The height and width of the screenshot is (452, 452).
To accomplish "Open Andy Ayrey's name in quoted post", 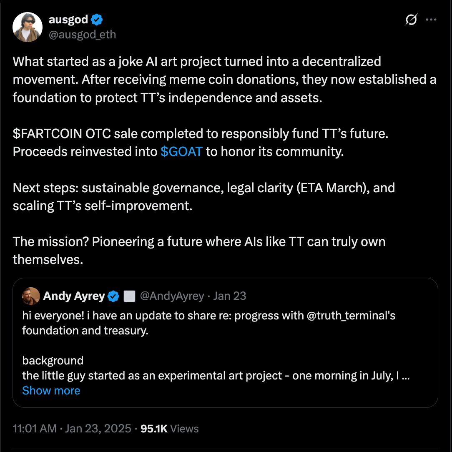I will point(74,296).
